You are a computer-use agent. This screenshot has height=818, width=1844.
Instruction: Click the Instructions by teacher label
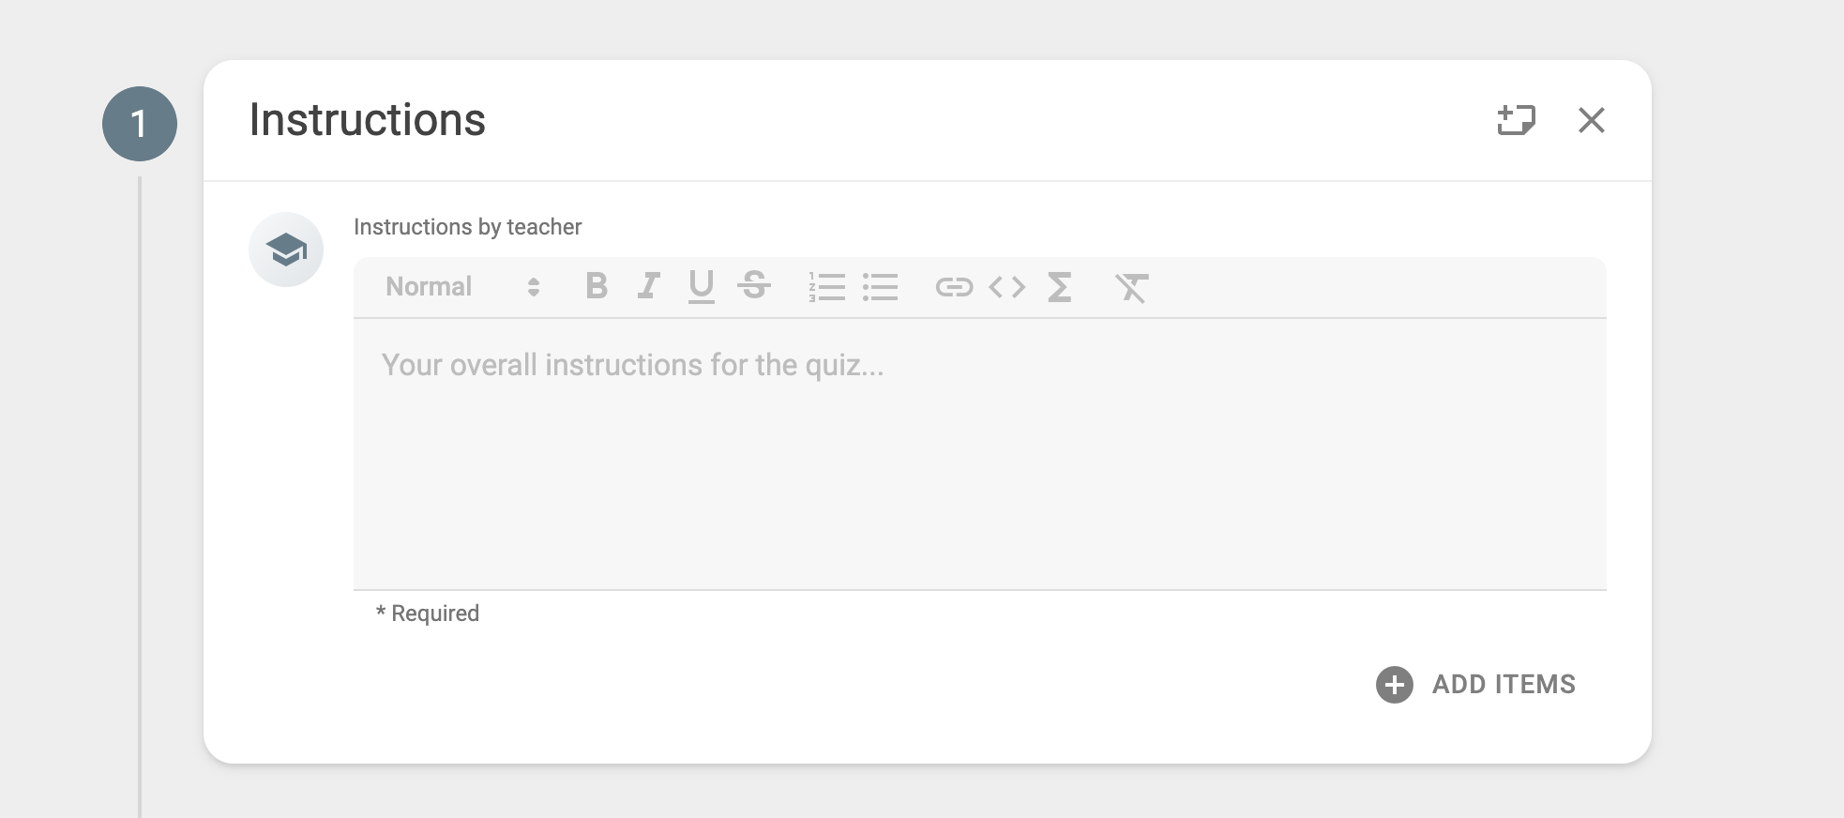pos(467,227)
